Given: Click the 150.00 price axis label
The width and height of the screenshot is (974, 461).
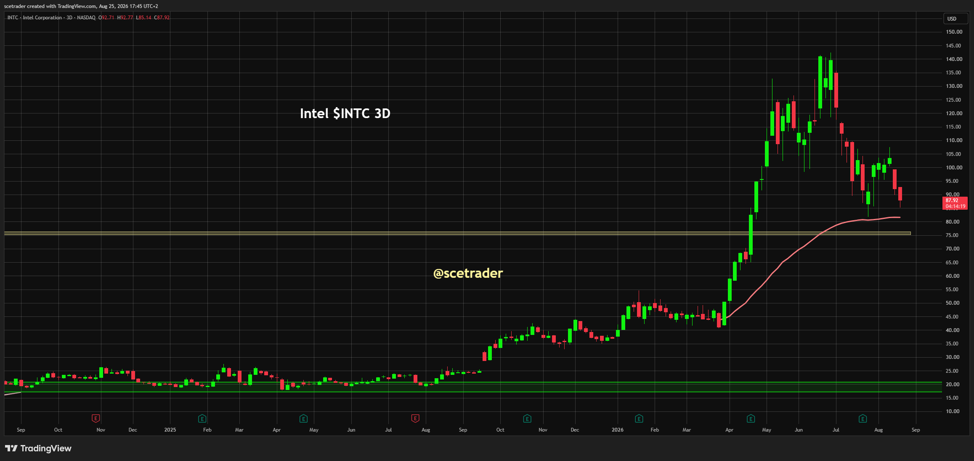Looking at the screenshot, I should point(954,32).
